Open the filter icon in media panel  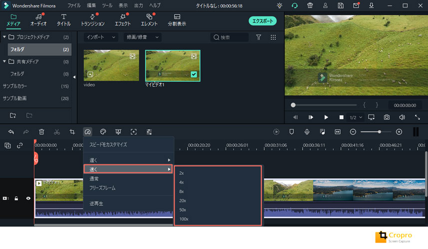(x=259, y=37)
